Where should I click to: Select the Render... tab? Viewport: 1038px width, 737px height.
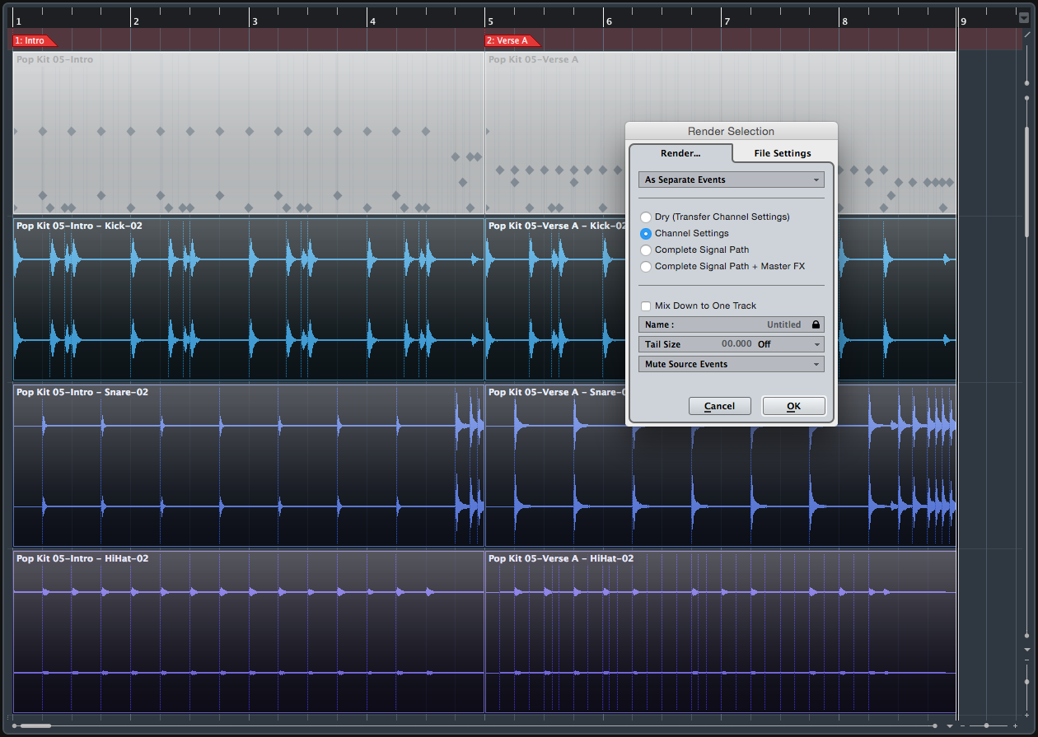point(680,153)
